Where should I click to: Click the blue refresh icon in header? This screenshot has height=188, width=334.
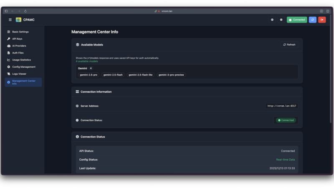click(312, 20)
